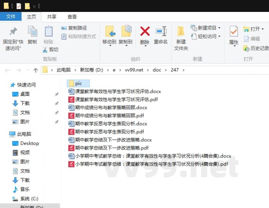This screenshot has height=208, width=269.
Task: Click 247 in the address path
Action: coord(174,70)
